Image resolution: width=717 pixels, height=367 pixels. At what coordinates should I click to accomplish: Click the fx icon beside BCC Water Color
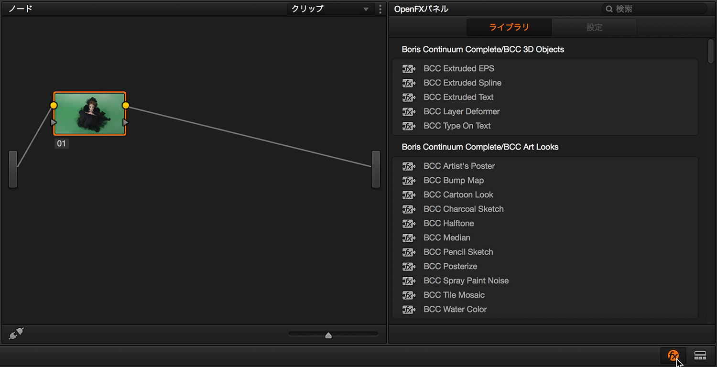point(409,309)
